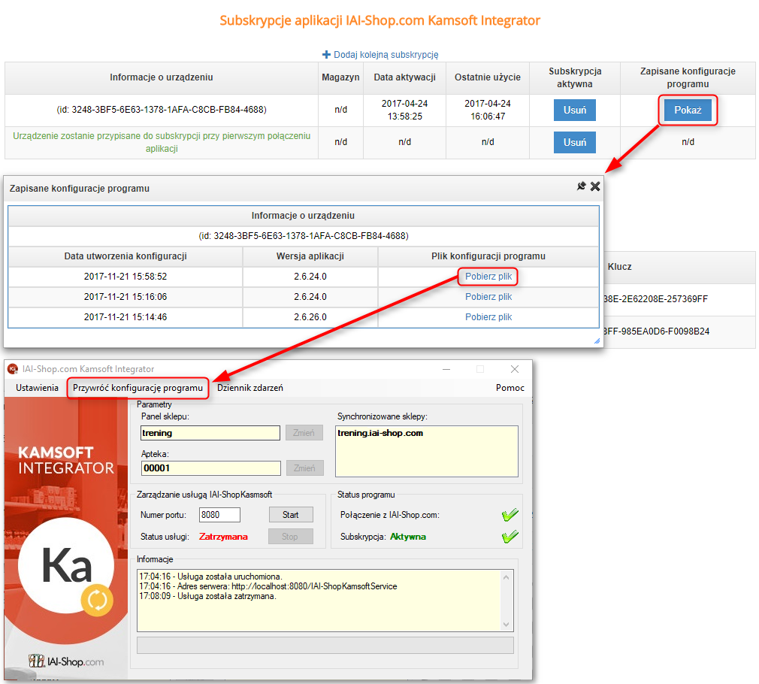Click the log line with the localhost server address

[x=268, y=586]
